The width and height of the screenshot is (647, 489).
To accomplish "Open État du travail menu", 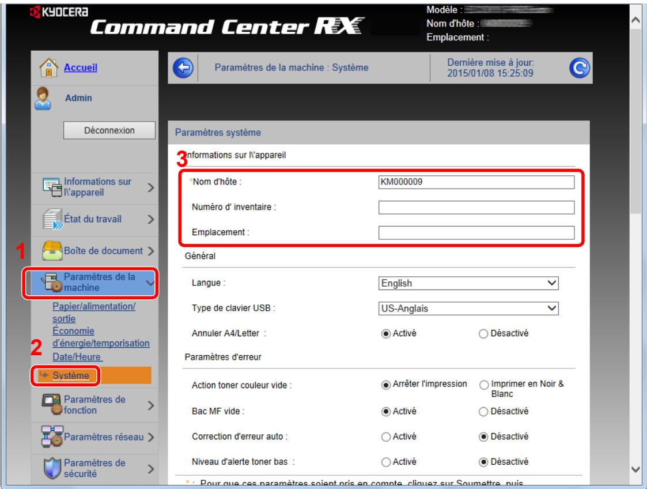I will (94, 219).
